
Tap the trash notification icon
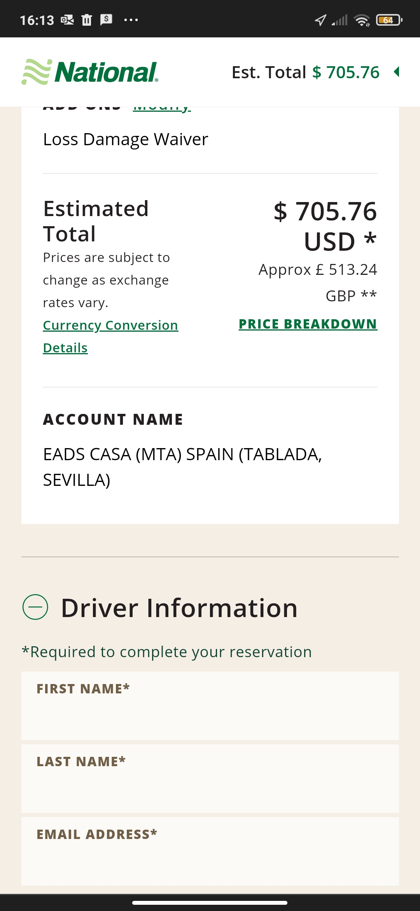click(x=87, y=20)
